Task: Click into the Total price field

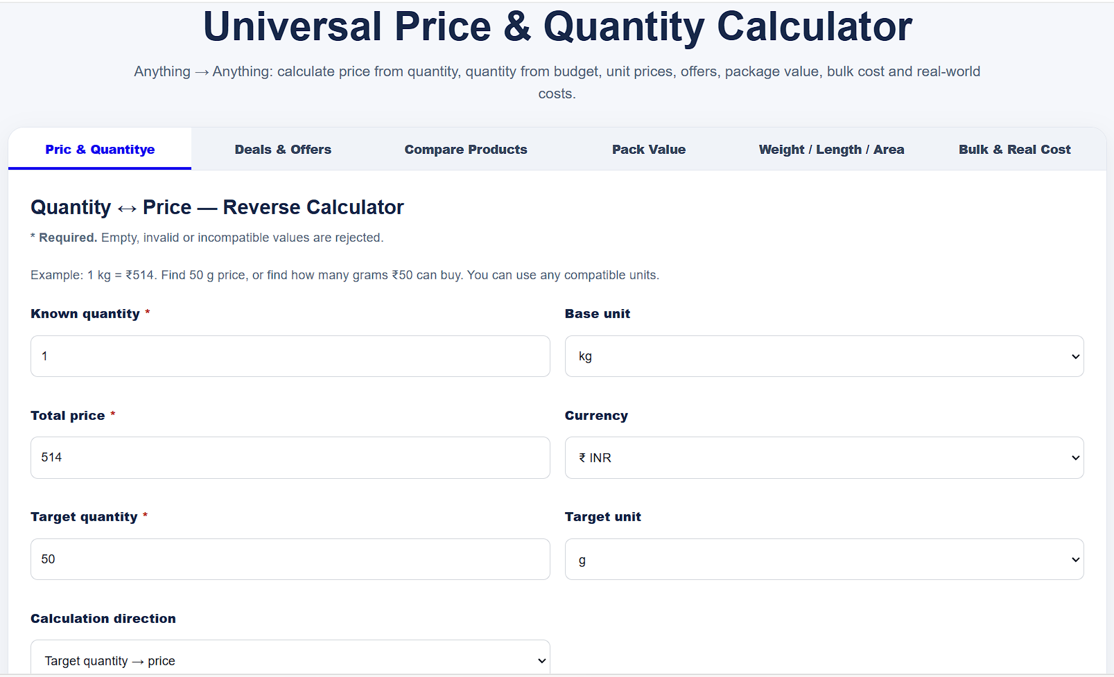Action: [x=290, y=457]
